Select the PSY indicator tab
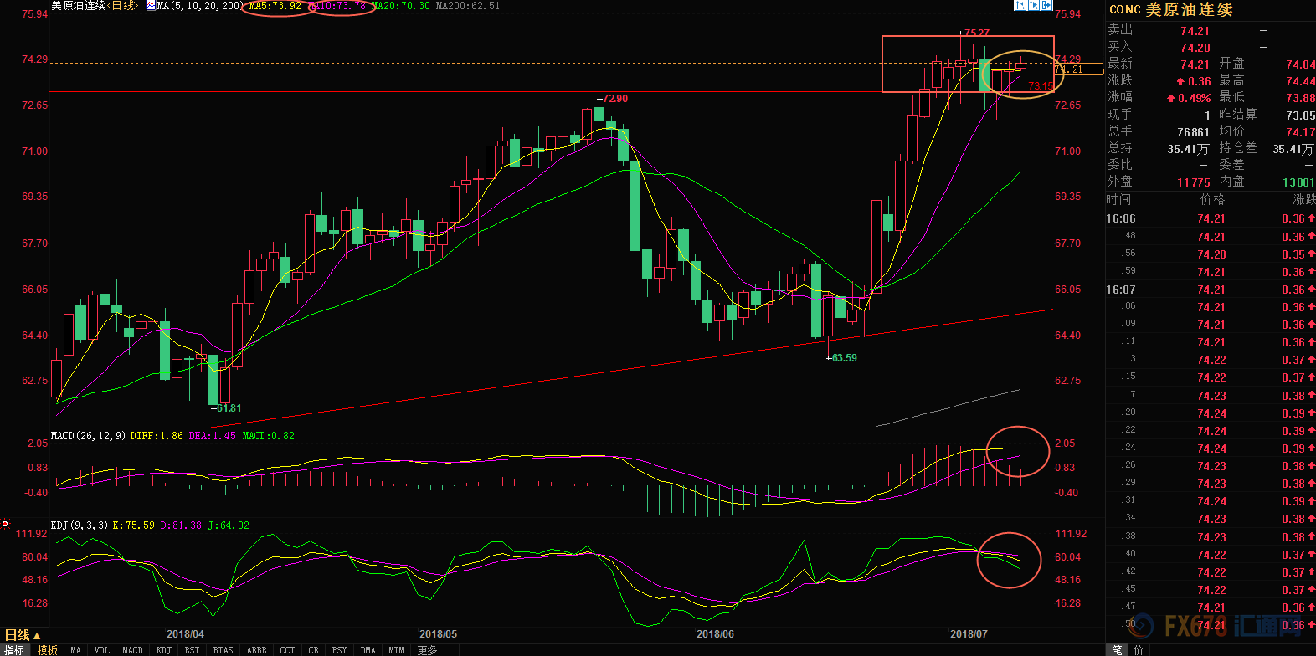Image resolution: width=1316 pixels, height=656 pixels. (x=339, y=650)
